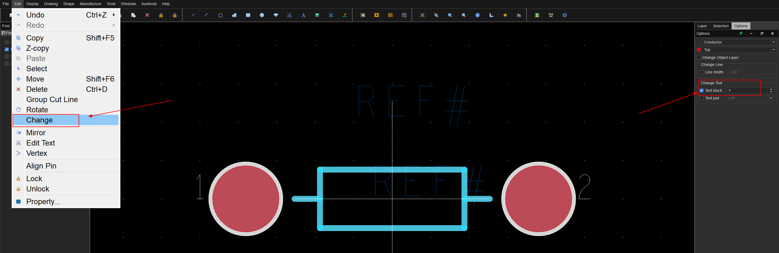
Task: Click the red X delete toolbar icon
Action: click(x=147, y=15)
